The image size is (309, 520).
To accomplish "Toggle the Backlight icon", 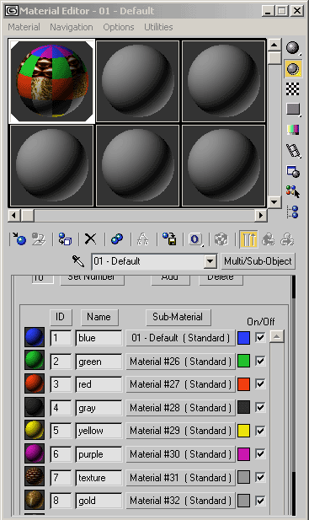I will [x=293, y=68].
